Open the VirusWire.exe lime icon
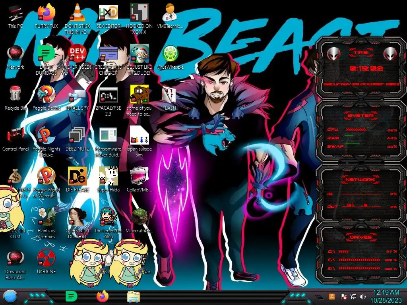407x305 pixels. pos(170,54)
